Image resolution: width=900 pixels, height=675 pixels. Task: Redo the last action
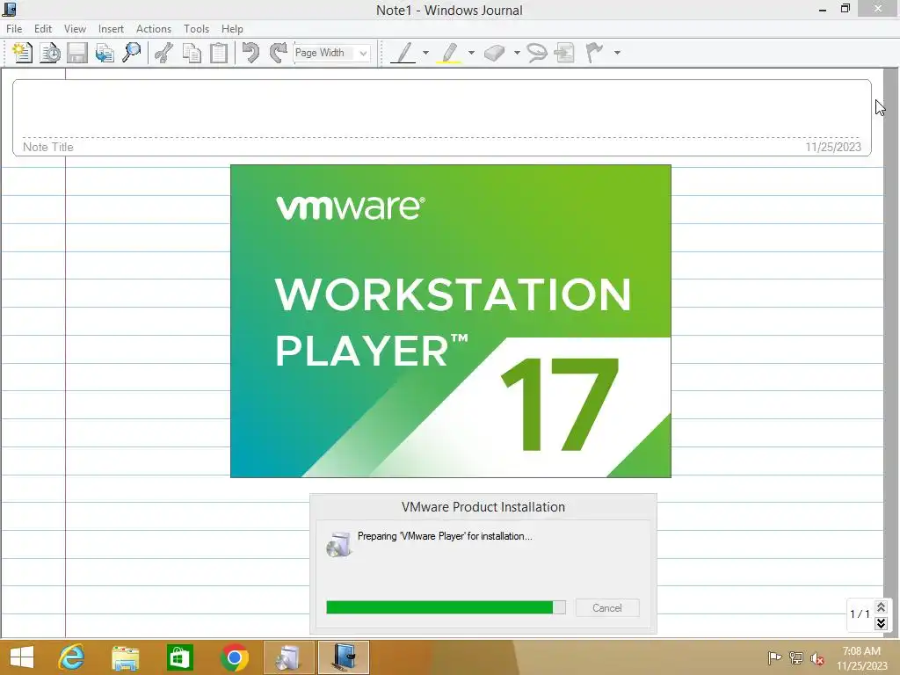tap(279, 53)
